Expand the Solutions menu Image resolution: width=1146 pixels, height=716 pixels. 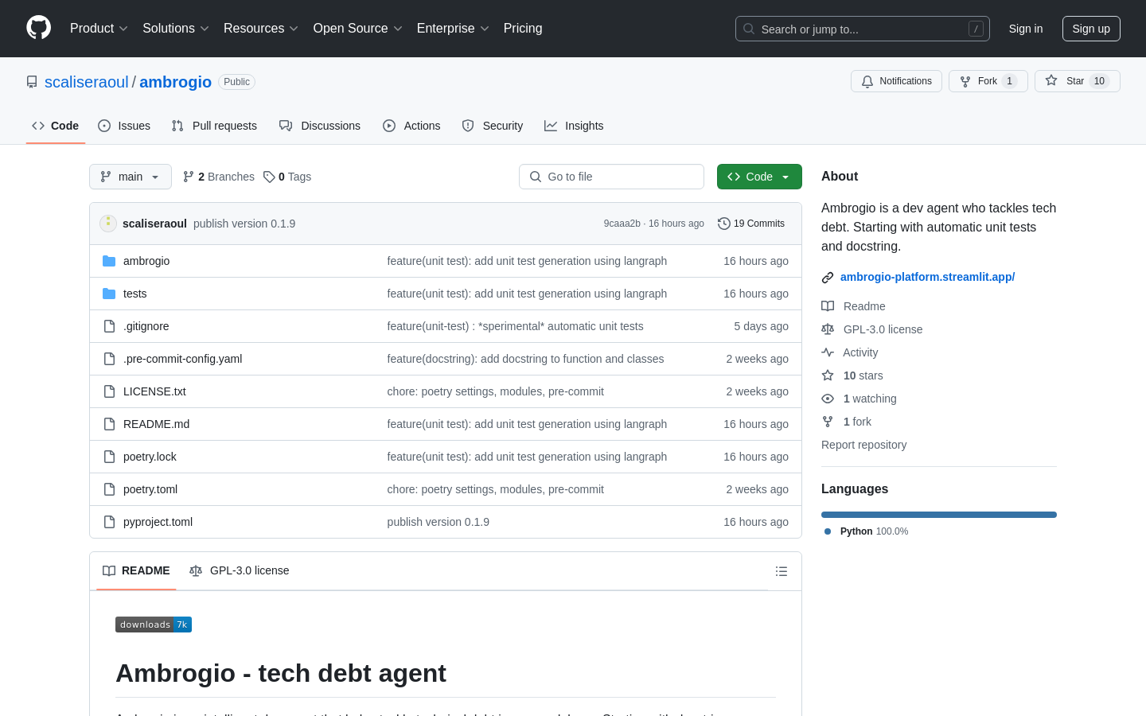[176, 29]
